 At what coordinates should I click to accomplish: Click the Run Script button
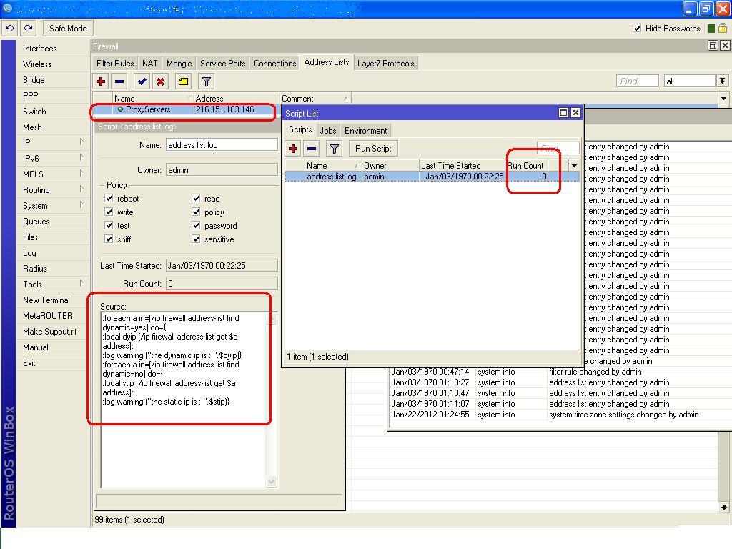(373, 149)
